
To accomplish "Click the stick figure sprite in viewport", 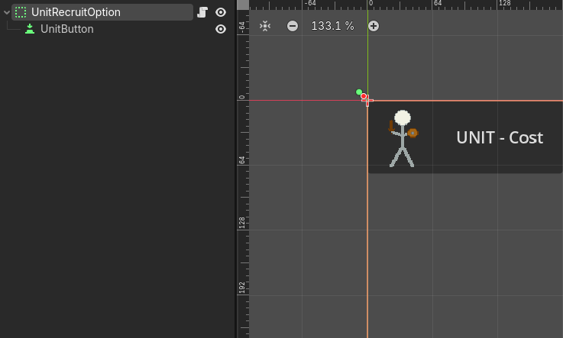I will coord(402,138).
